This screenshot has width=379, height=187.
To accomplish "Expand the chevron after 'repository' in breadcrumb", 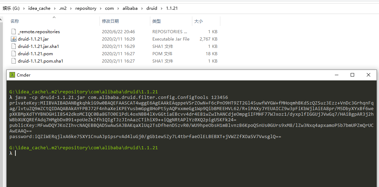I will [x=100, y=8].
